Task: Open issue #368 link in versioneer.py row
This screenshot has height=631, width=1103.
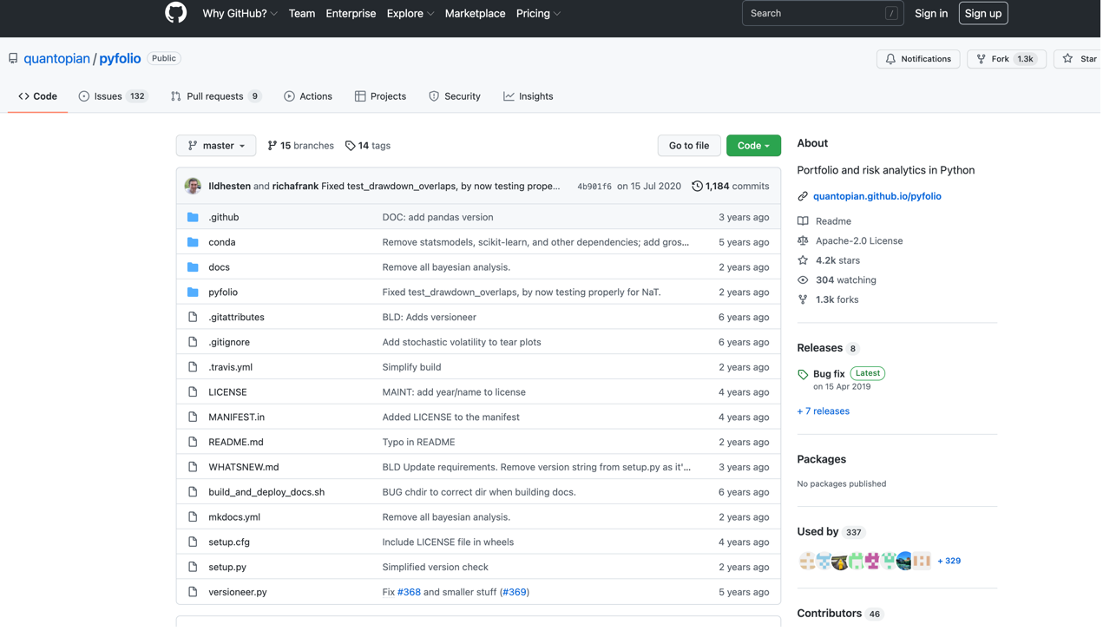Action: [409, 593]
